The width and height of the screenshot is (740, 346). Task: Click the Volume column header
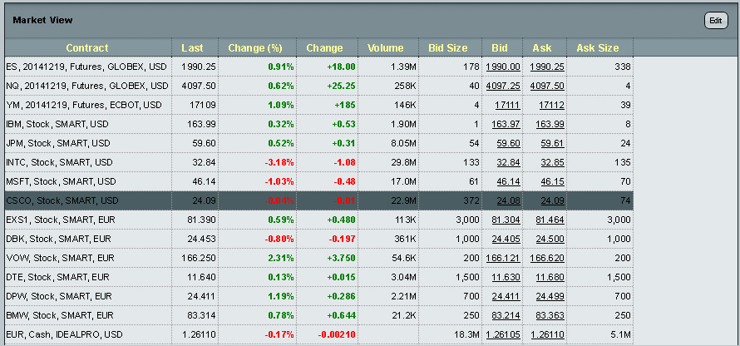click(x=386, y=47)
